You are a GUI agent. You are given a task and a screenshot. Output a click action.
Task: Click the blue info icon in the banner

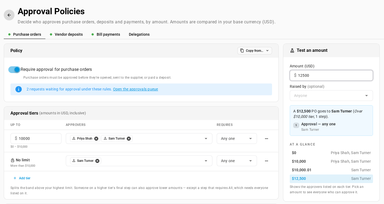[19, 89]
